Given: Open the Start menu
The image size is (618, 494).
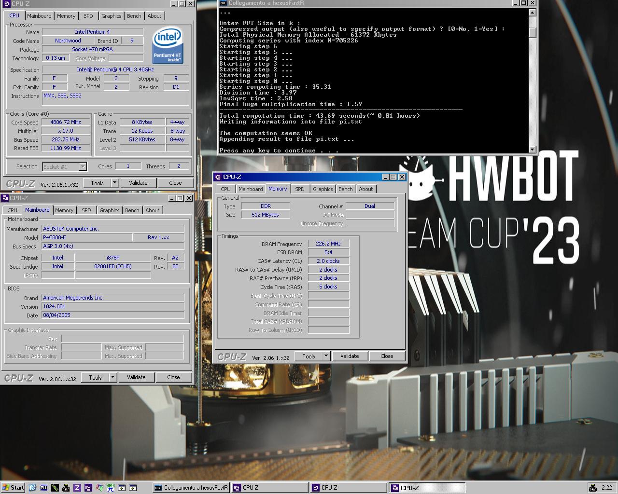Looking at the screenshot, I should pyautogui.click(x=13, y=487).
